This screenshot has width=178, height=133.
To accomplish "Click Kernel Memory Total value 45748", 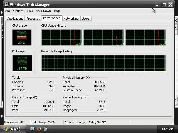I will [x=101, y=102].
